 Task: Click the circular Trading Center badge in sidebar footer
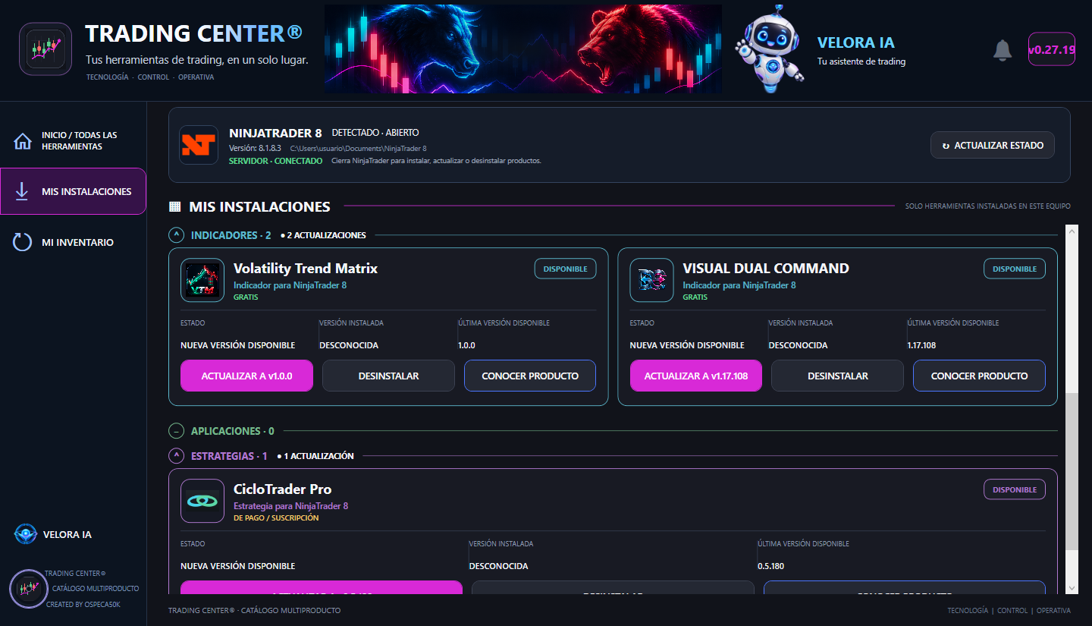(x=29, y=588)
